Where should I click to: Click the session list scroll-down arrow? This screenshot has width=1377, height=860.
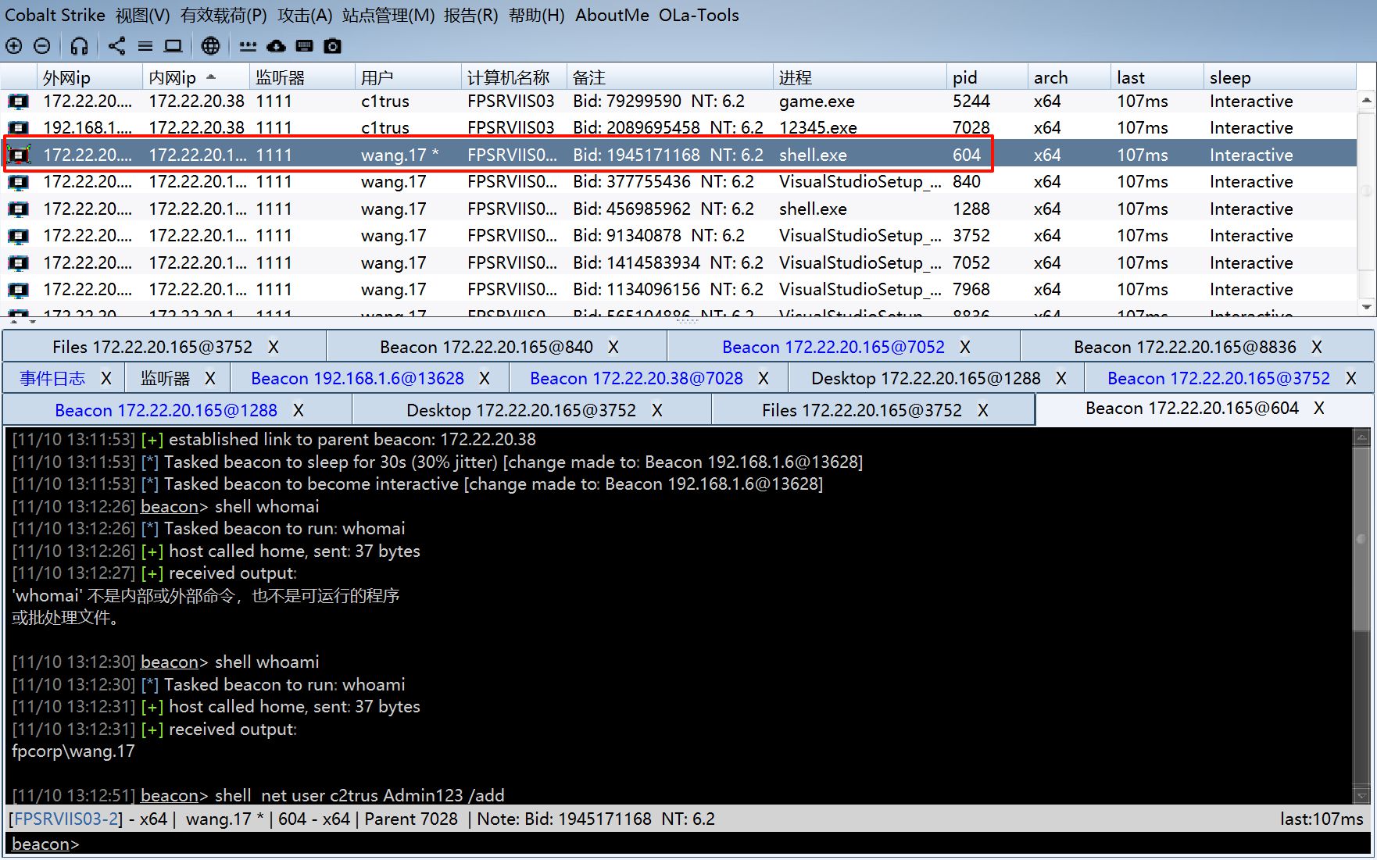coord(1367,306)
